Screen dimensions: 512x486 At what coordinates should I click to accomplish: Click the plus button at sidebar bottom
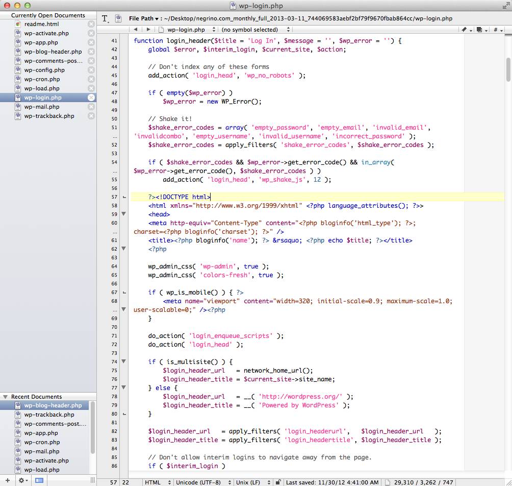(7, 480)
